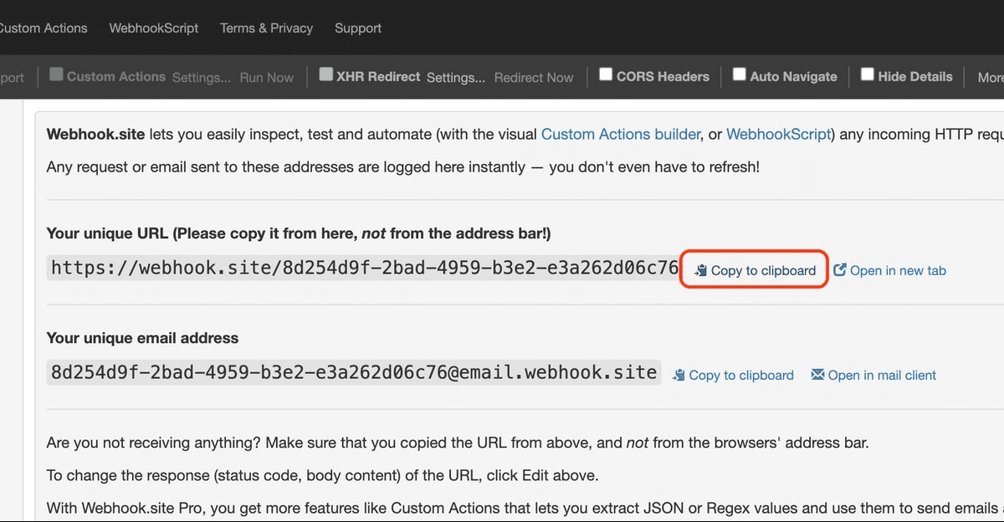
Task: Click the envelope icon for mail client
Action: [817, 375]
